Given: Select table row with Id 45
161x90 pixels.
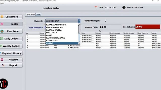Looking at the screenshot, I should [93, 40].
